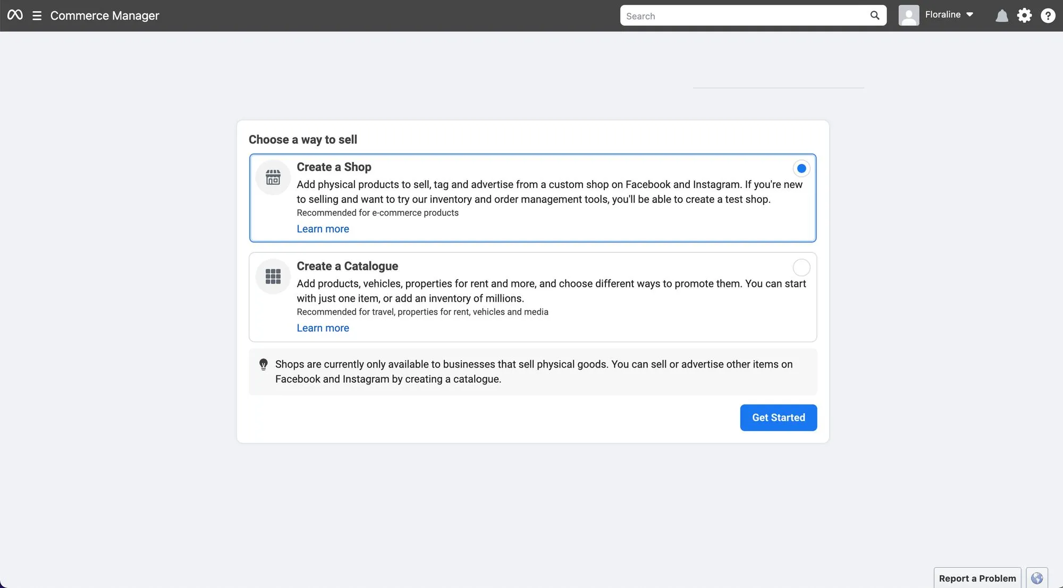Open Learn more under Create a Shop
The height and width of the screenshot is (588, 1063).
(x=323, y=229)
